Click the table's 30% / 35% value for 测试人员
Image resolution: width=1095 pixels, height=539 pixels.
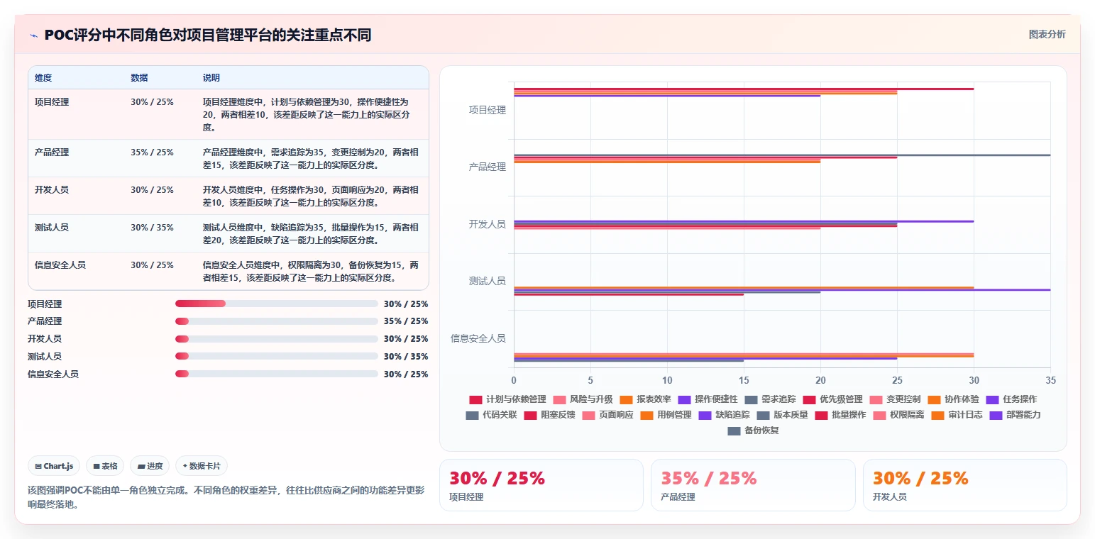[x=152, y=228]
